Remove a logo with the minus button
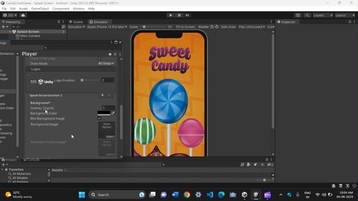The width and height of the screenshot is (358, 201). [109, 95]
